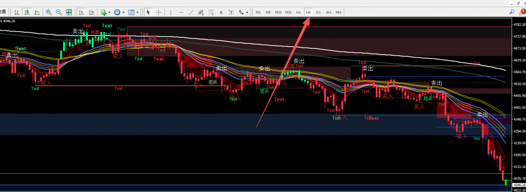Click the 4782.30 price axis label

pos(519,25)
